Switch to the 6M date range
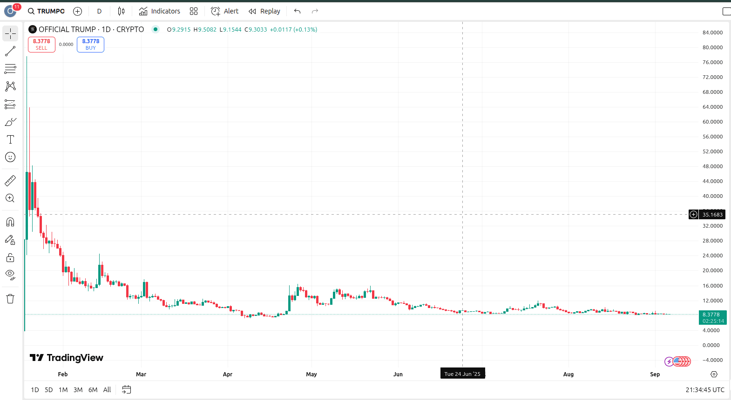Viewport: 731px width, 400px height. [x=93, y=390]
